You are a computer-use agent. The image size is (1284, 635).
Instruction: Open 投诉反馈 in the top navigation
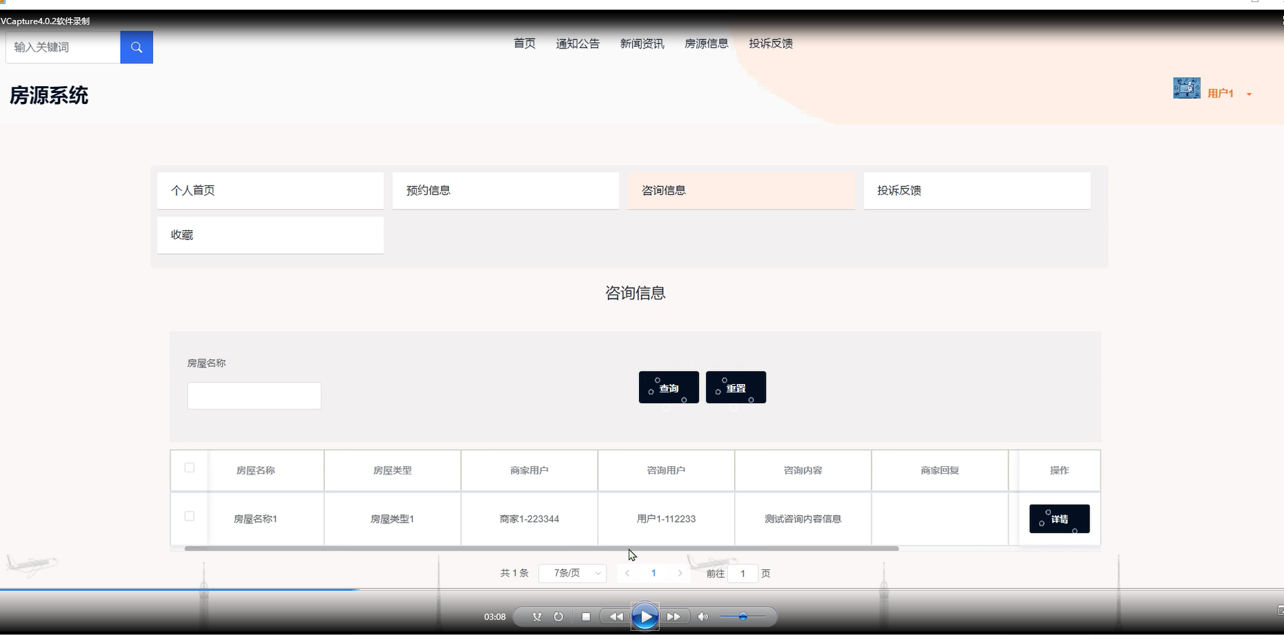[x=771, y=43]
